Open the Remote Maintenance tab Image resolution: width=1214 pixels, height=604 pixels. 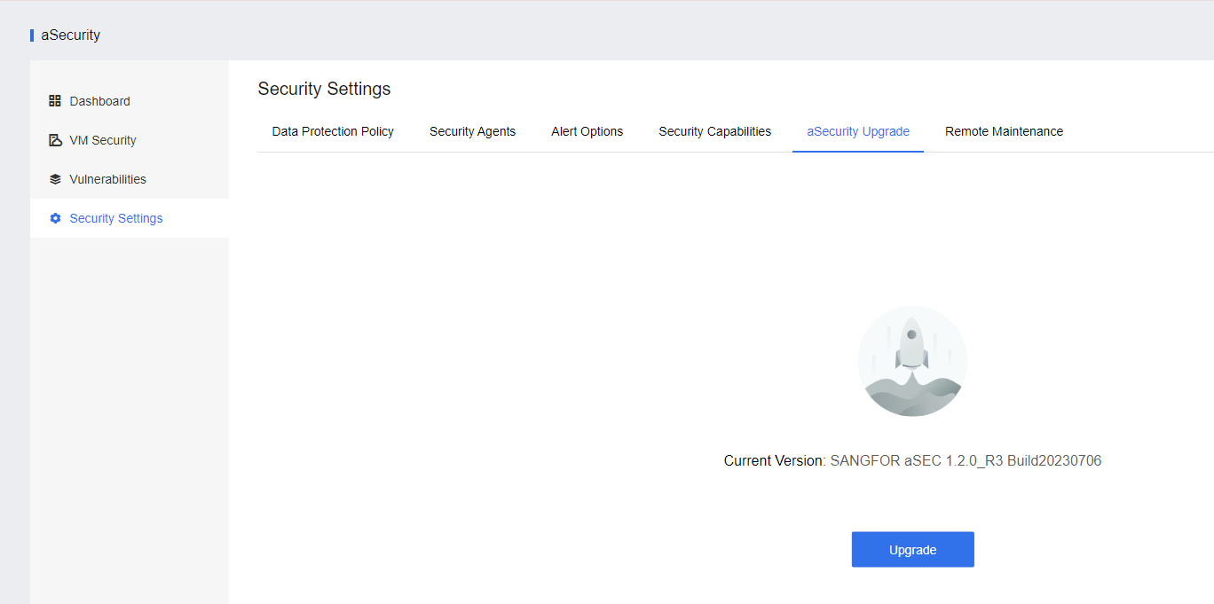coord(1004,131)
